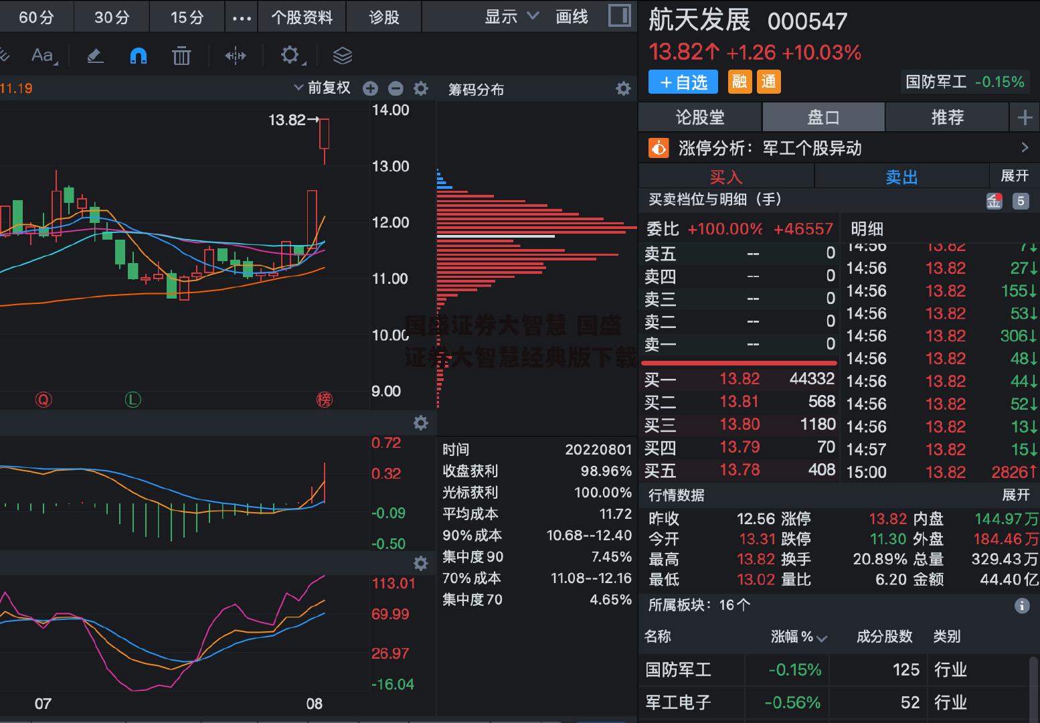Image resolution: width=1040 pixels, height=723 pixels.
Task: Open KDJ indicator panel settings gear
Action: click(x=420, y=563)
